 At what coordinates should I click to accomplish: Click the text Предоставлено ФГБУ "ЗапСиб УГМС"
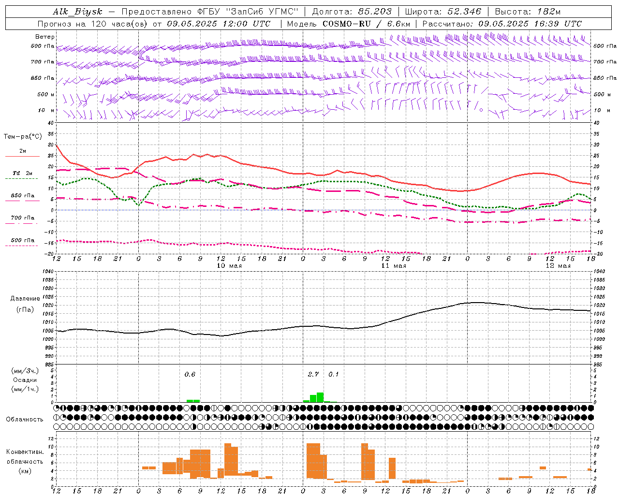210,12
